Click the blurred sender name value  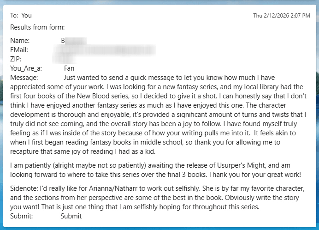pyautogui.click(x=74, y=41)
